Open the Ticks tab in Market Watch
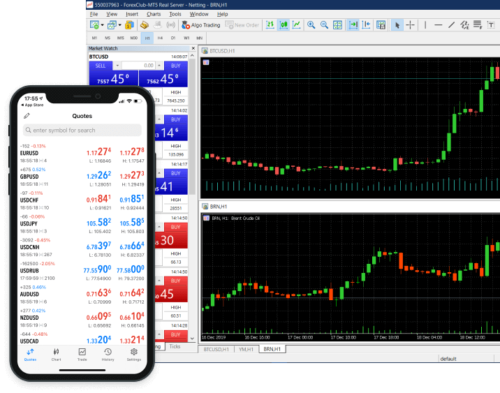 [175, 346]
